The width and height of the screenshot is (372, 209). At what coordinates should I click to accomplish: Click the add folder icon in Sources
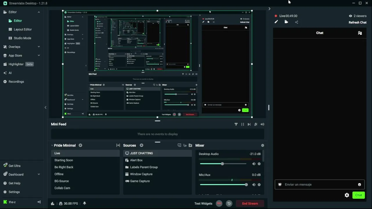(190, 145)
